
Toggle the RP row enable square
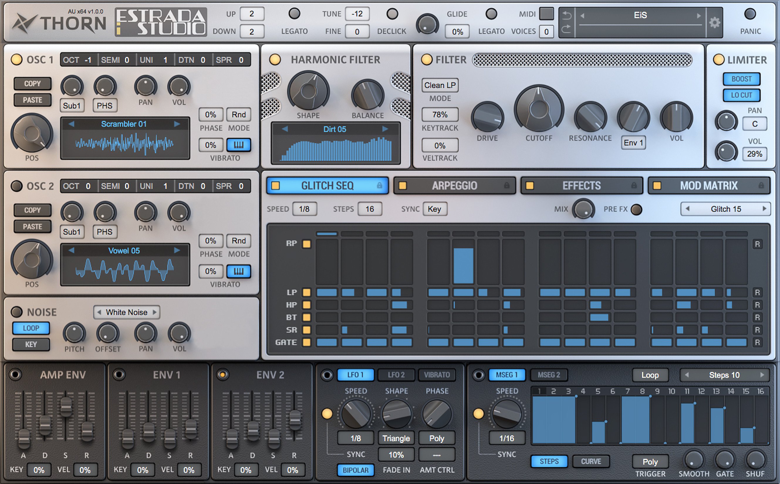306,244
